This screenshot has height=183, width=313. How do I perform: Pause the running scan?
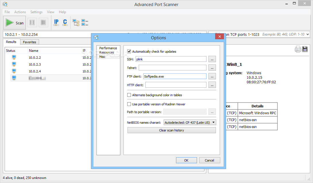click(32, 22)
